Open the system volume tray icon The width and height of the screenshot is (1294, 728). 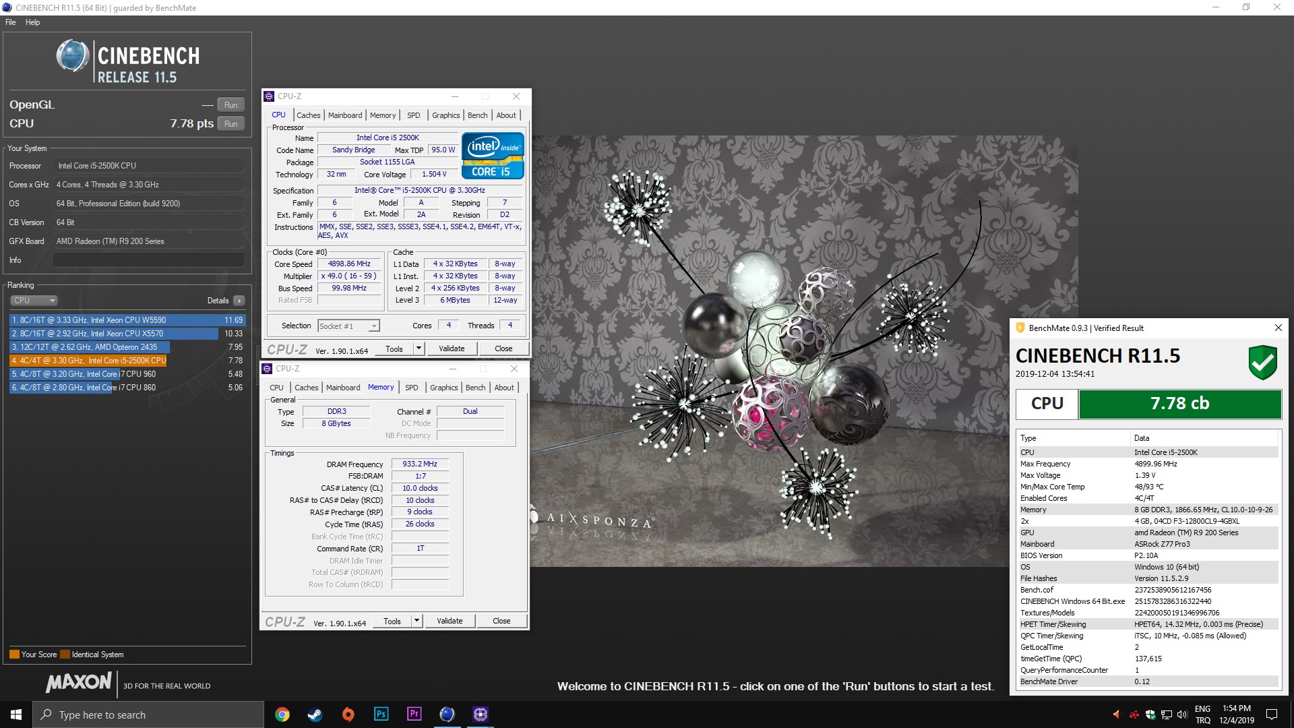pos(1183,715)
